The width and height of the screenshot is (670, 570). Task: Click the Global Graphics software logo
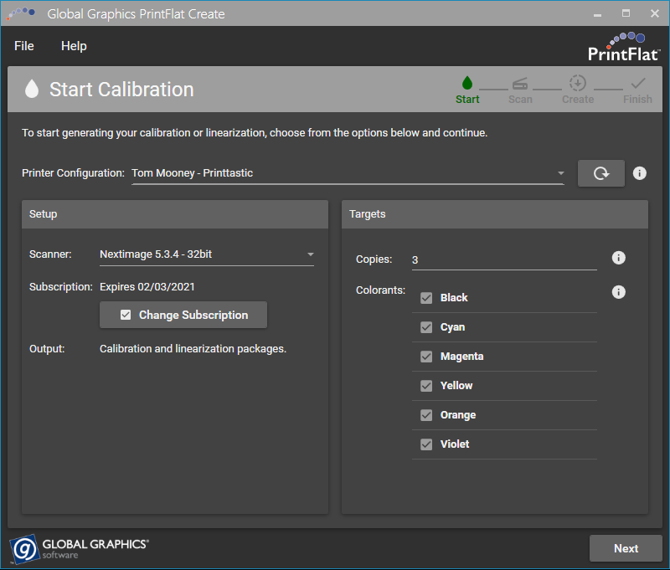tap(78, 548)
